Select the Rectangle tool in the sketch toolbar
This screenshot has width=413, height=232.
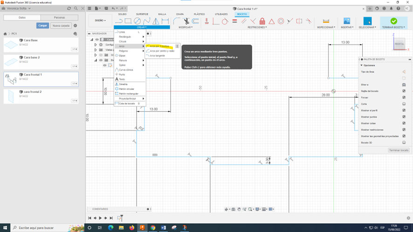click(x=128, y=21)
